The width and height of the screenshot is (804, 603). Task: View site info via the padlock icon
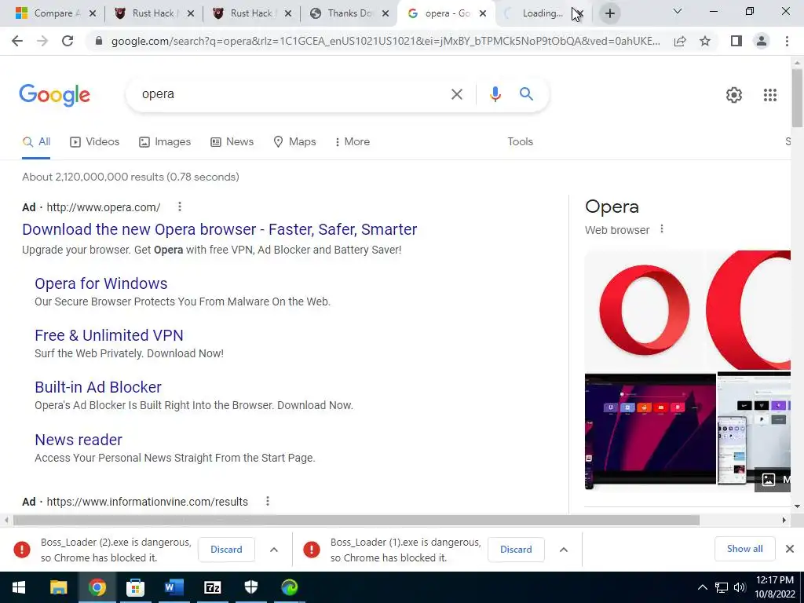tap(99, 41)
